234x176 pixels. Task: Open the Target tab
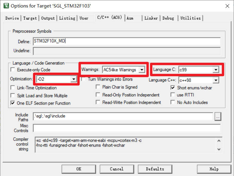(x=30, y=18)
